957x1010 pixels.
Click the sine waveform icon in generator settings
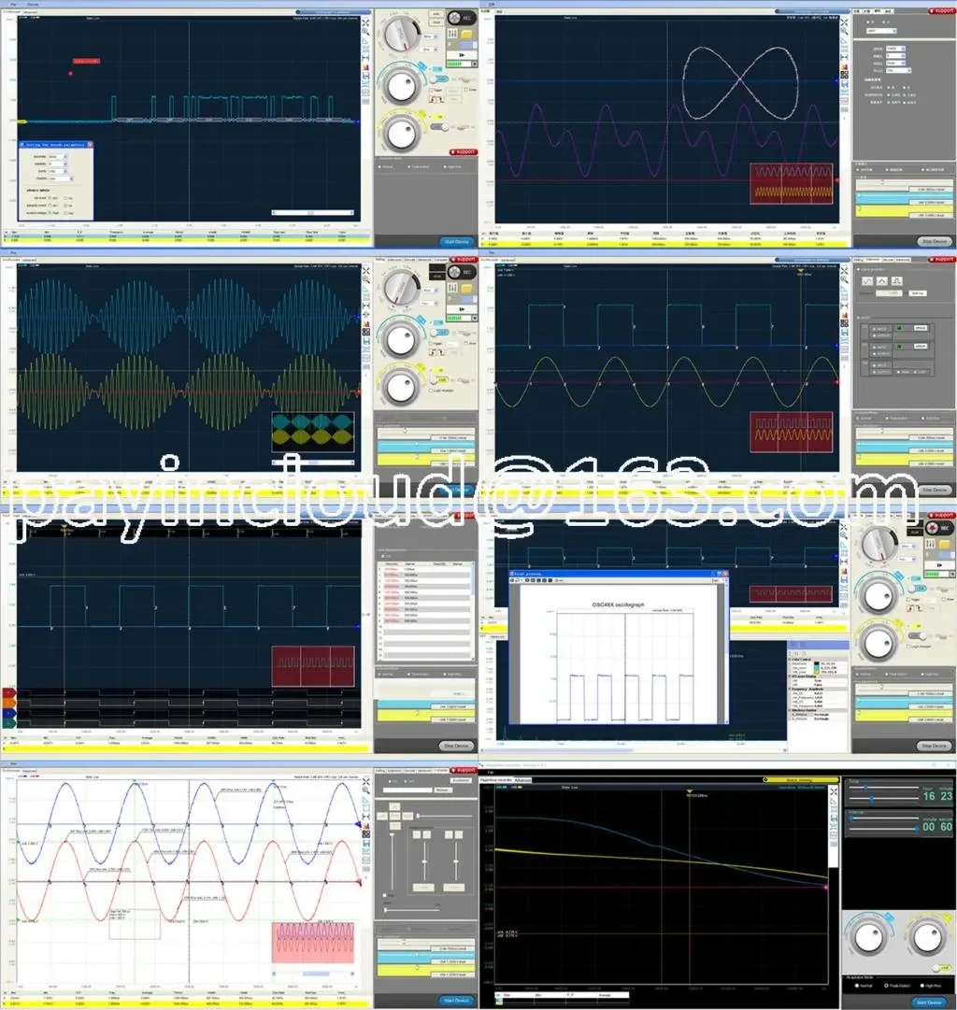867,281
